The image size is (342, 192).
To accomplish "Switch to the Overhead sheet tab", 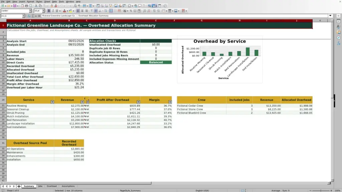I will click(x=52, y=186).
